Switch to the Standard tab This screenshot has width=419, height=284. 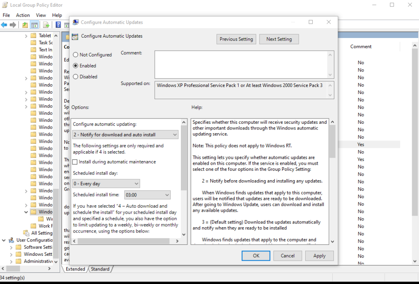click(100, 269)
